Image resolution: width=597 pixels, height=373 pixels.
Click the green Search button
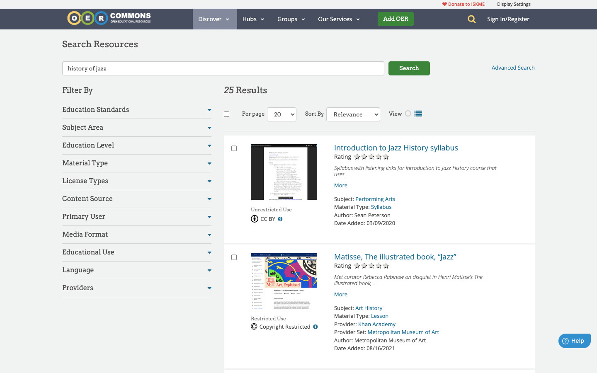click(x=409, y=68)
